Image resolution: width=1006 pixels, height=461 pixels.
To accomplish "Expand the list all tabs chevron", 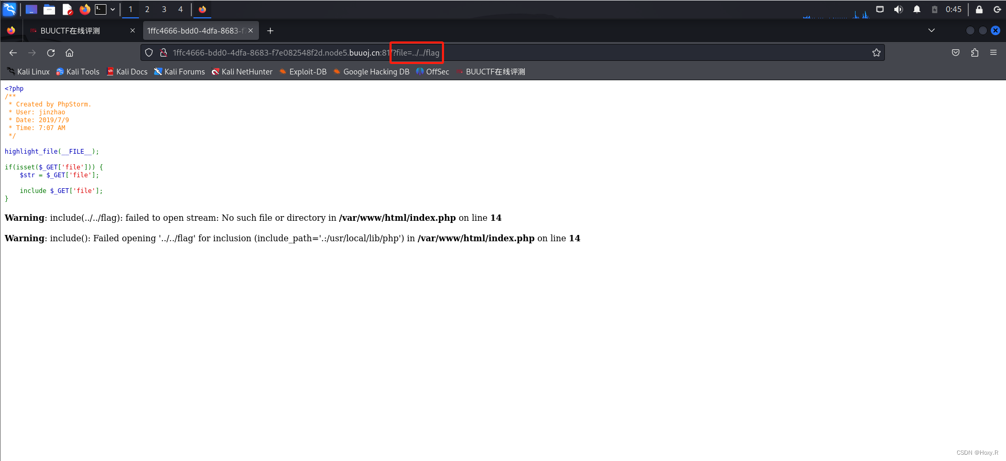I will (932, 30).
